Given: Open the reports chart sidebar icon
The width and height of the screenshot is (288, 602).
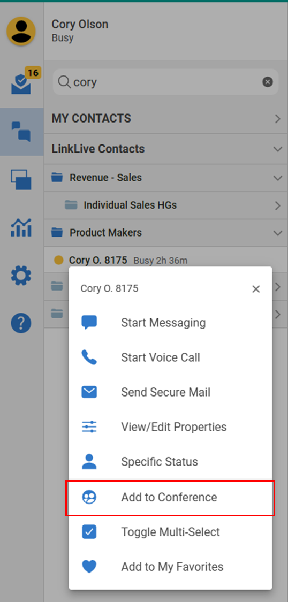Looking at the screenshot, I should point(21,227).
